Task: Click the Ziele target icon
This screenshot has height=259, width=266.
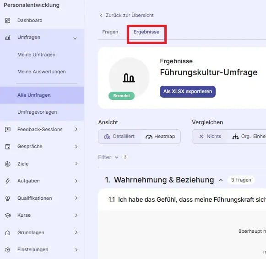Action: (8, 164)
